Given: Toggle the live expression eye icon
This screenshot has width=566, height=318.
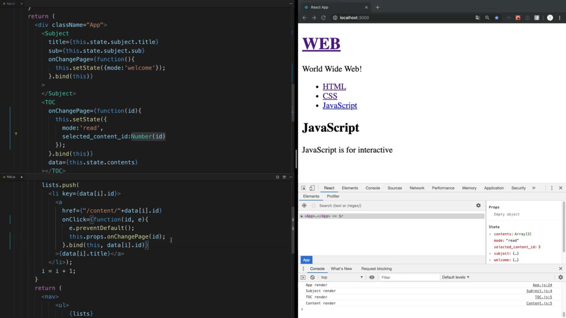Looking at the screenshot, I should click(372, 277).
